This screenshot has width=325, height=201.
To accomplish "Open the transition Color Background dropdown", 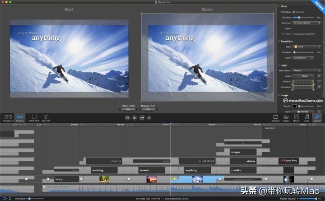I will coord(303,58).
